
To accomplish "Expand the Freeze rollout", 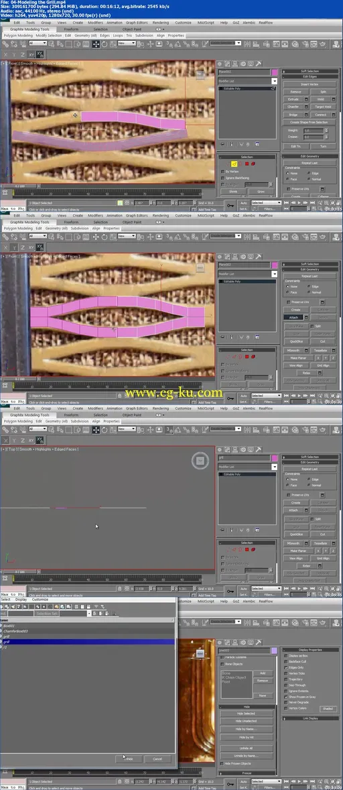I will (x=247, y=773).
